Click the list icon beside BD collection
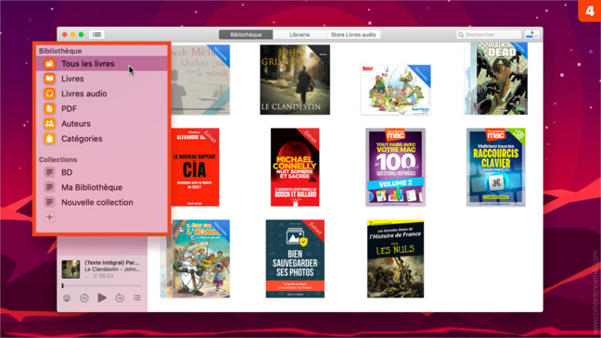 (x=49, y=172)
